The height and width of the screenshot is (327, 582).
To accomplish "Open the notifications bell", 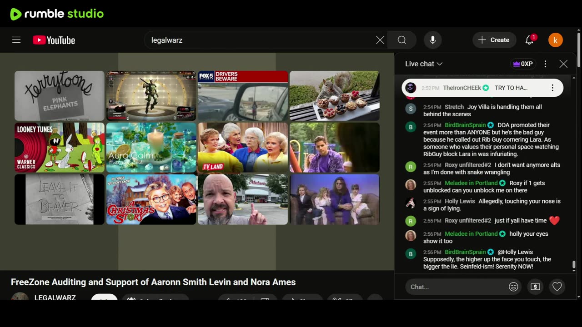I will 529,40.
